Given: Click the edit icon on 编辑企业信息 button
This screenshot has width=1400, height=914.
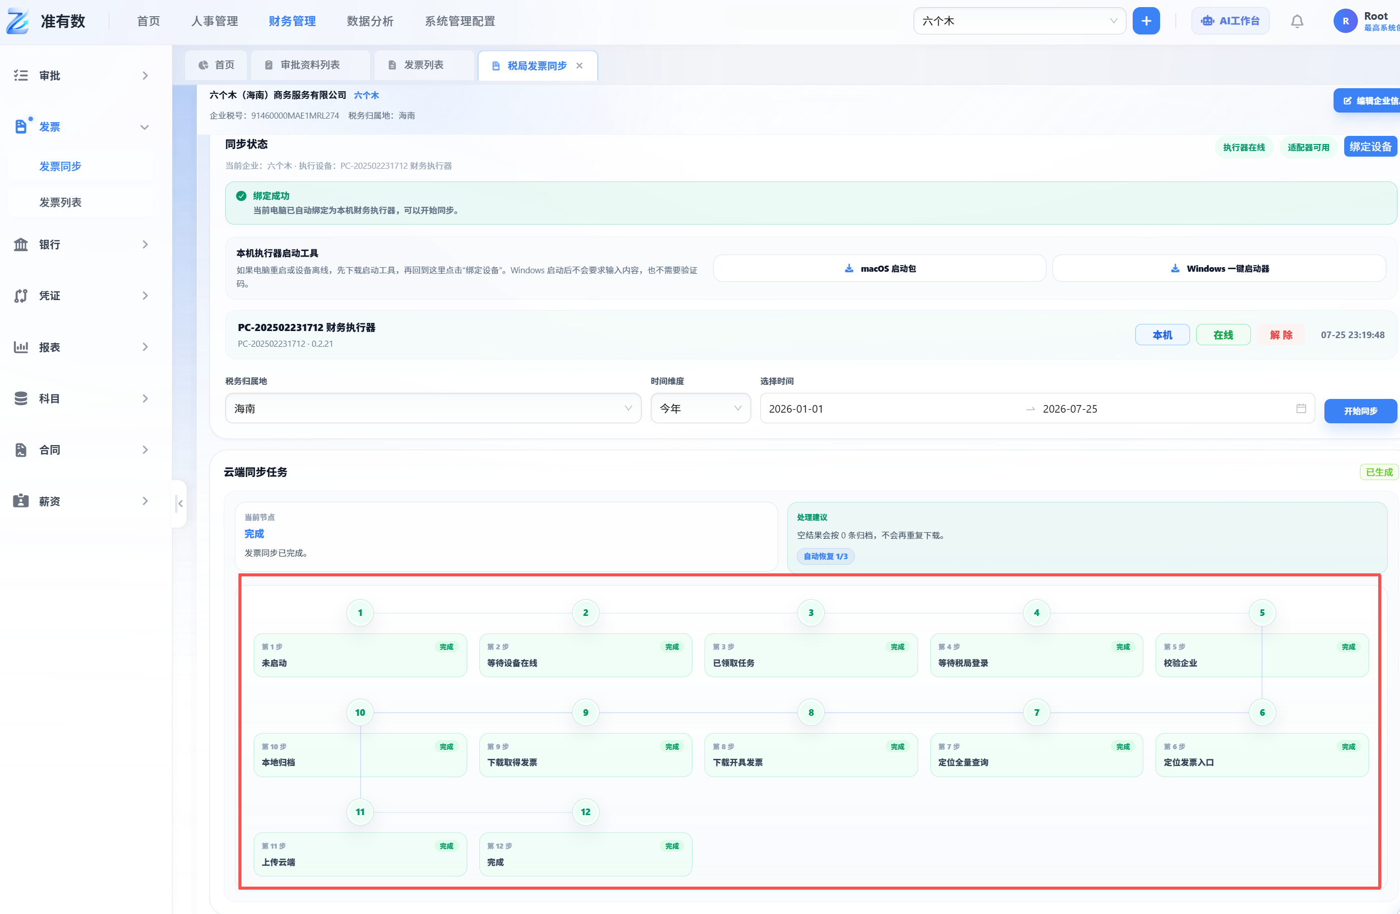Looking at the screenshot, I should pyautogui.click(x=1347, y=101).
